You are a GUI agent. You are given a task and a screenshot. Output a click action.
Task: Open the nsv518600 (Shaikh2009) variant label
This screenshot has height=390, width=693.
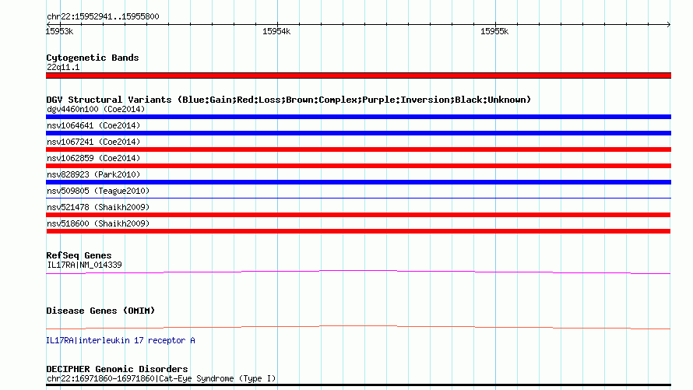(98, 223)
